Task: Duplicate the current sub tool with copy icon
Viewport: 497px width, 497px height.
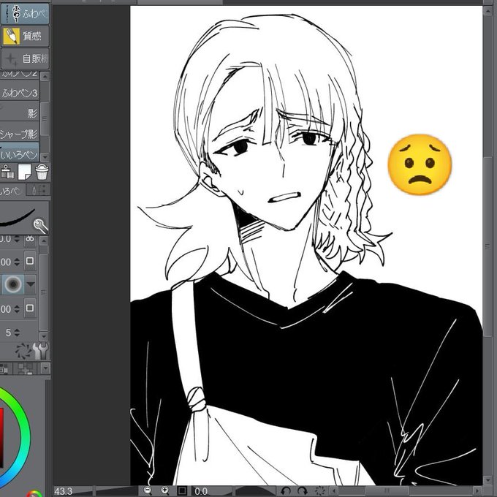Action: (x=7, y=172)
